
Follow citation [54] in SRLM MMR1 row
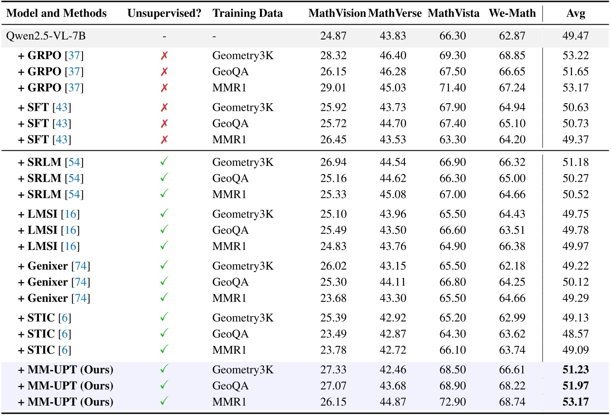point(74,195)
